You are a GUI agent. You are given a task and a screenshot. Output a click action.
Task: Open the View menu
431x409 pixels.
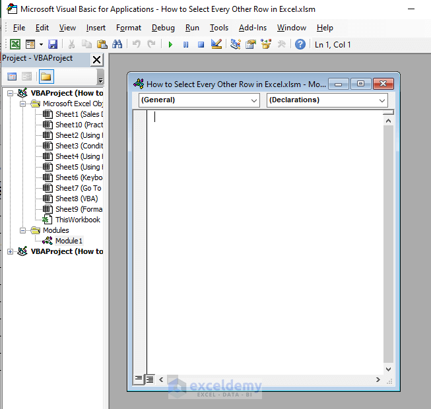[x=67, y=28]
